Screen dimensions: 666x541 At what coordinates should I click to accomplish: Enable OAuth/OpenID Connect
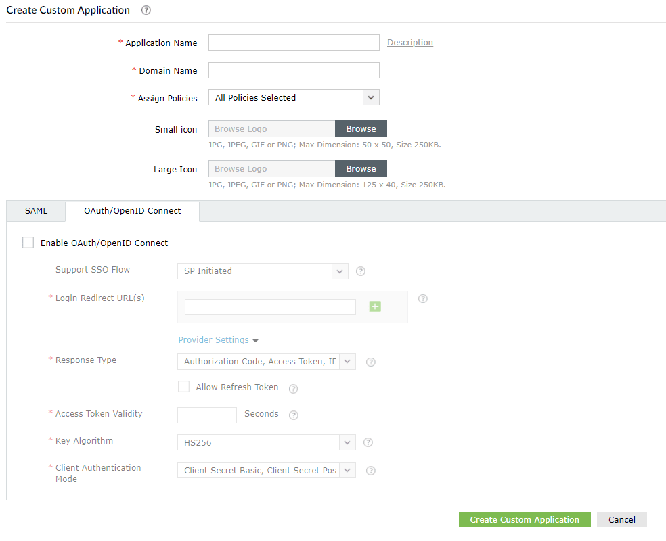28,242
